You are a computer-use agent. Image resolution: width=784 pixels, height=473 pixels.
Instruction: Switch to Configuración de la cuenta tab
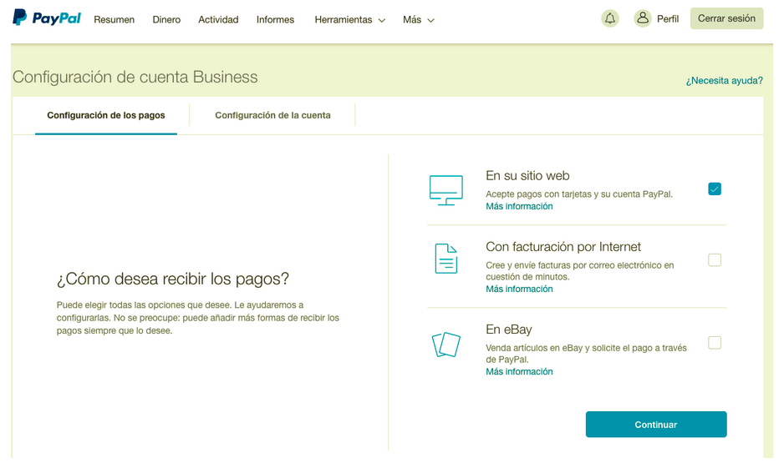(x=272, y=115)
